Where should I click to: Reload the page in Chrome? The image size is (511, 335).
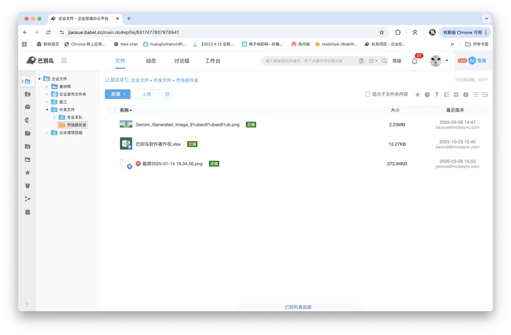coord(48,32)
